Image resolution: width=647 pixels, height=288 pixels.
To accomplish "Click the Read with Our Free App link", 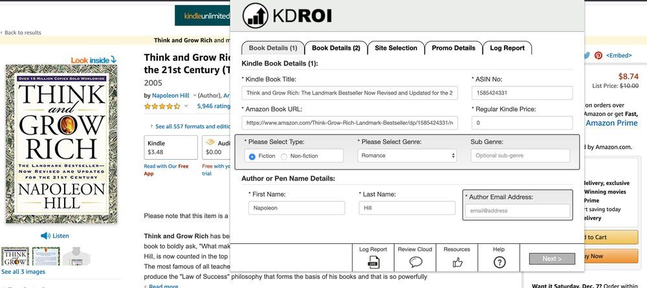I will pyautogui.click(x=166, y=170).
